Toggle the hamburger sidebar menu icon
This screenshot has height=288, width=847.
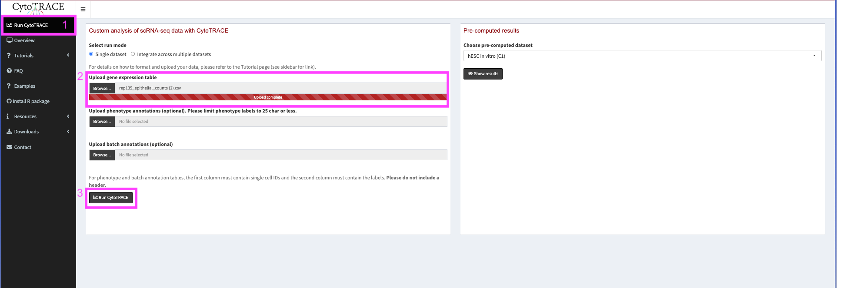[83, 9]
